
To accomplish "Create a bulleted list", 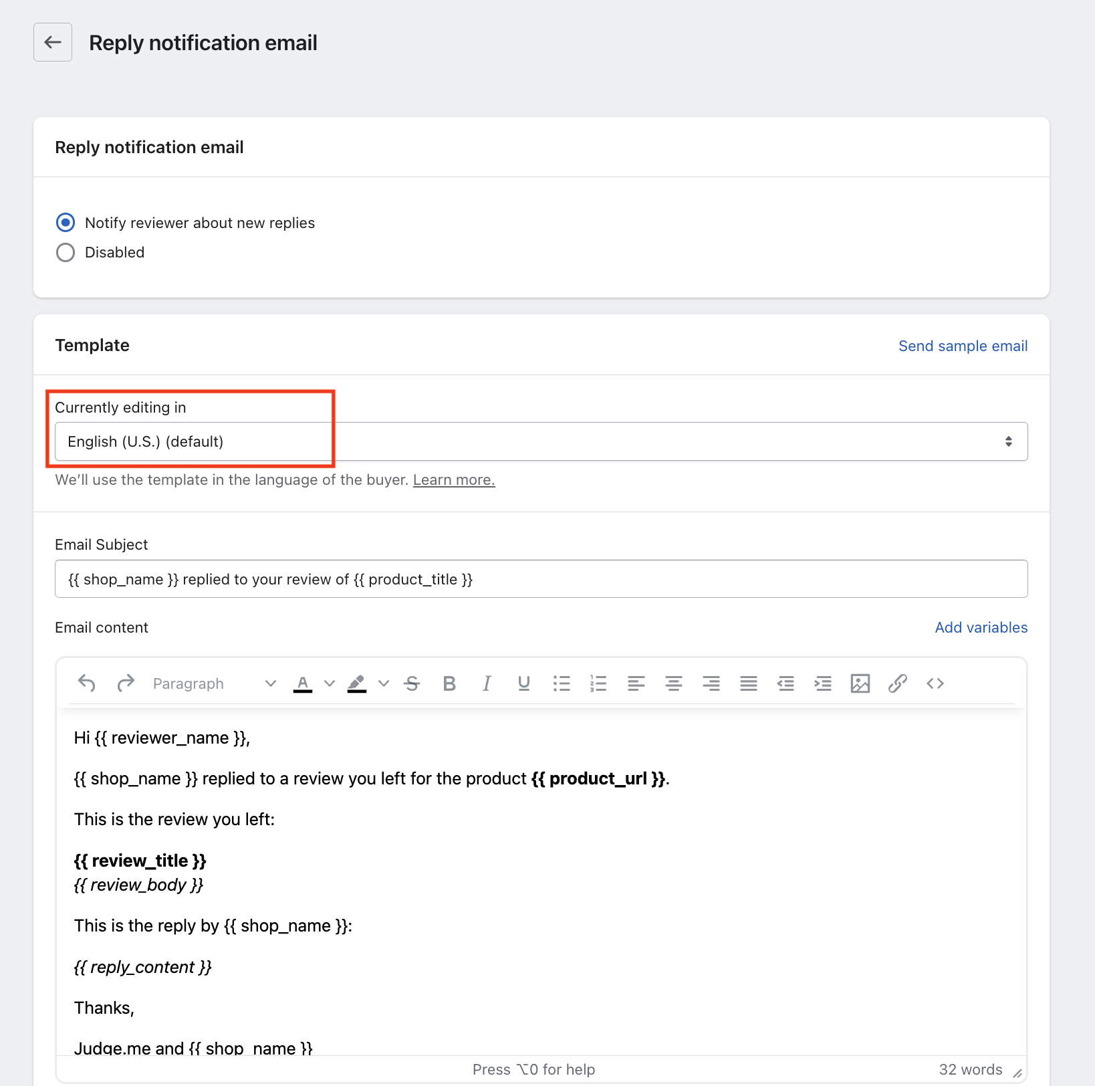I will 562,683.
